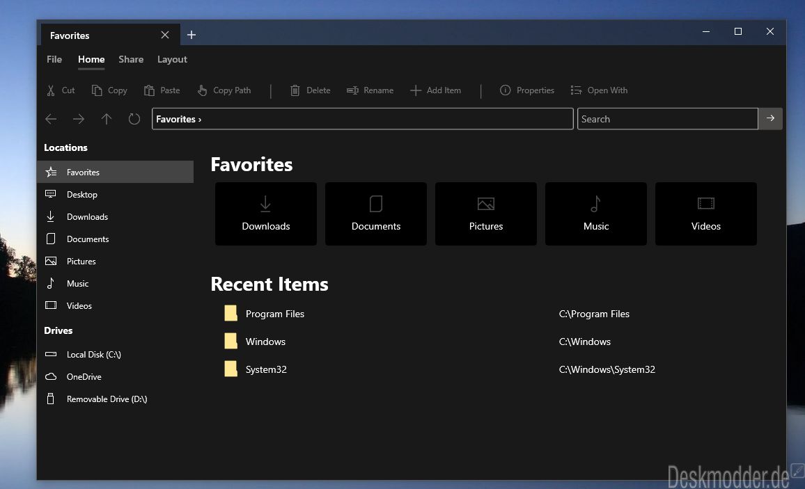Select Local Disk (C:\) in the sidebar
This screenshot has height=489, width=805.
(x=93, y=354)
